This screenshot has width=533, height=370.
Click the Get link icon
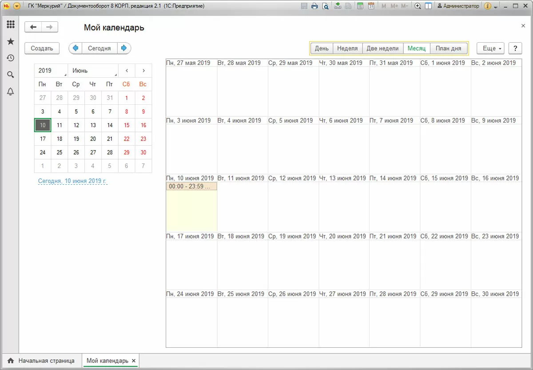click(x=338, y=6)
